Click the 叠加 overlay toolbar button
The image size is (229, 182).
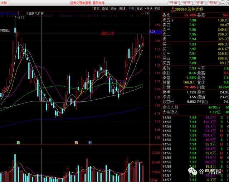(x=105, y=9)
